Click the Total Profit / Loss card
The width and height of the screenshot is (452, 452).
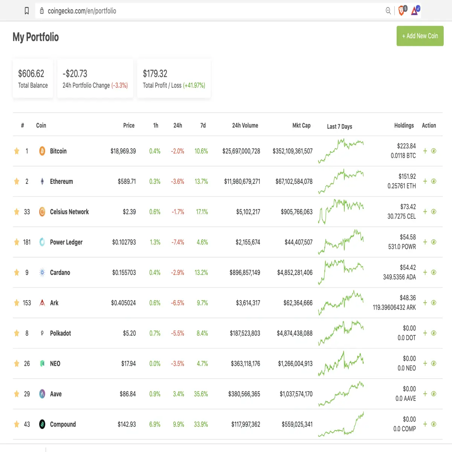[x=174, y=79]
